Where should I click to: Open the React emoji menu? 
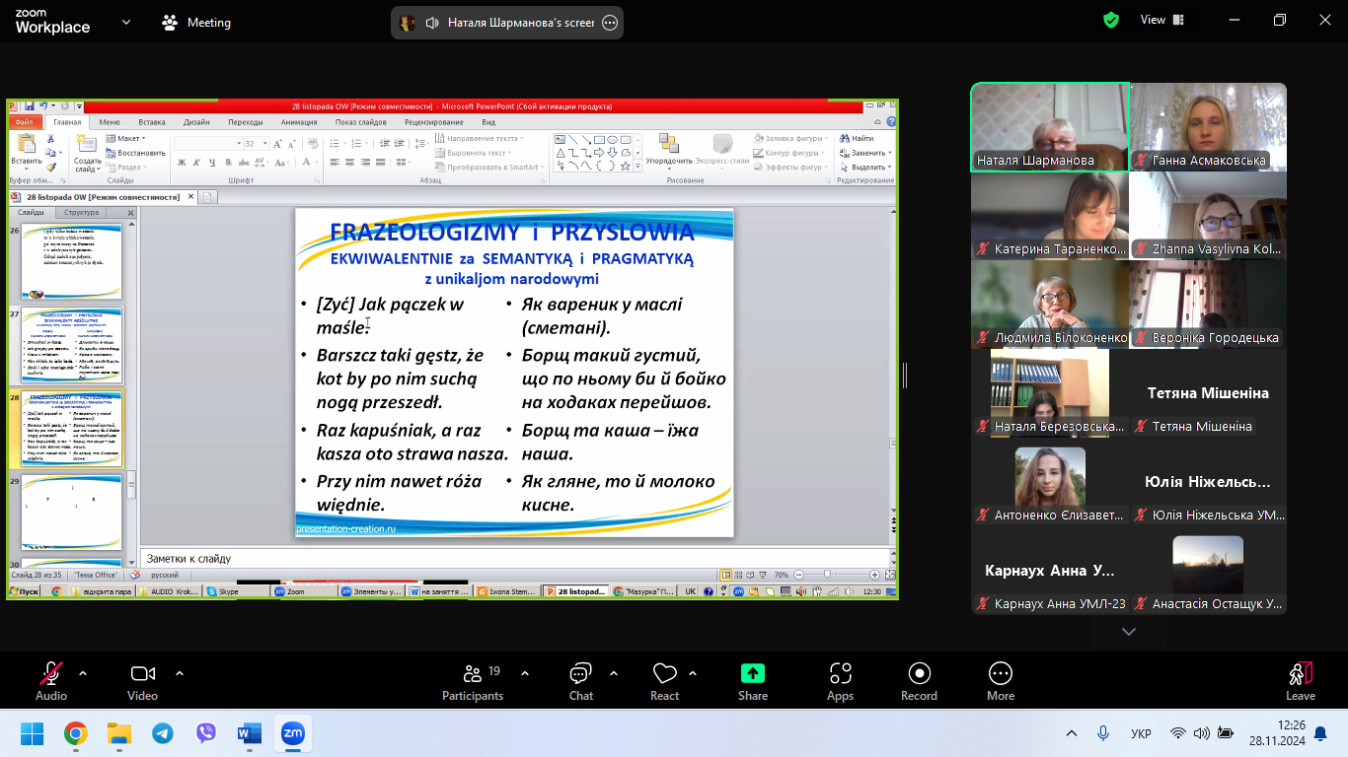click(664, 681)
